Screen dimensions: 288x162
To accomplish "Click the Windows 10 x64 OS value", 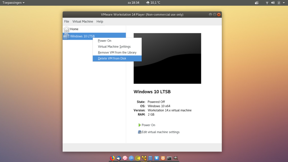I will click(x=159, y=106).
